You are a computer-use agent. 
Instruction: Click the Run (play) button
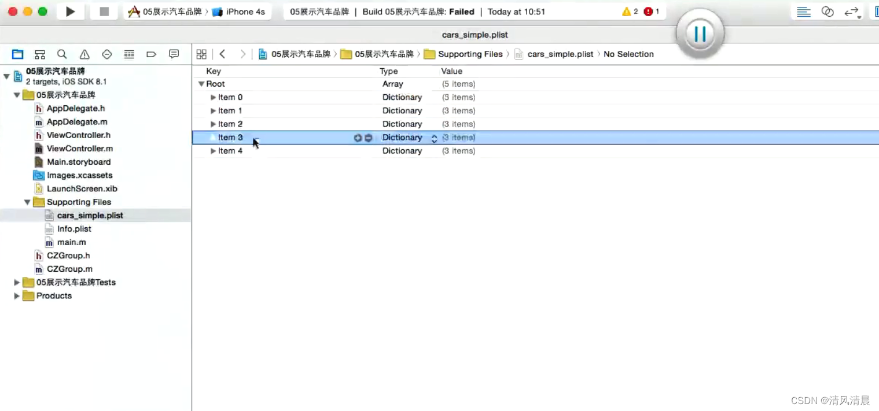pos(71,12)
